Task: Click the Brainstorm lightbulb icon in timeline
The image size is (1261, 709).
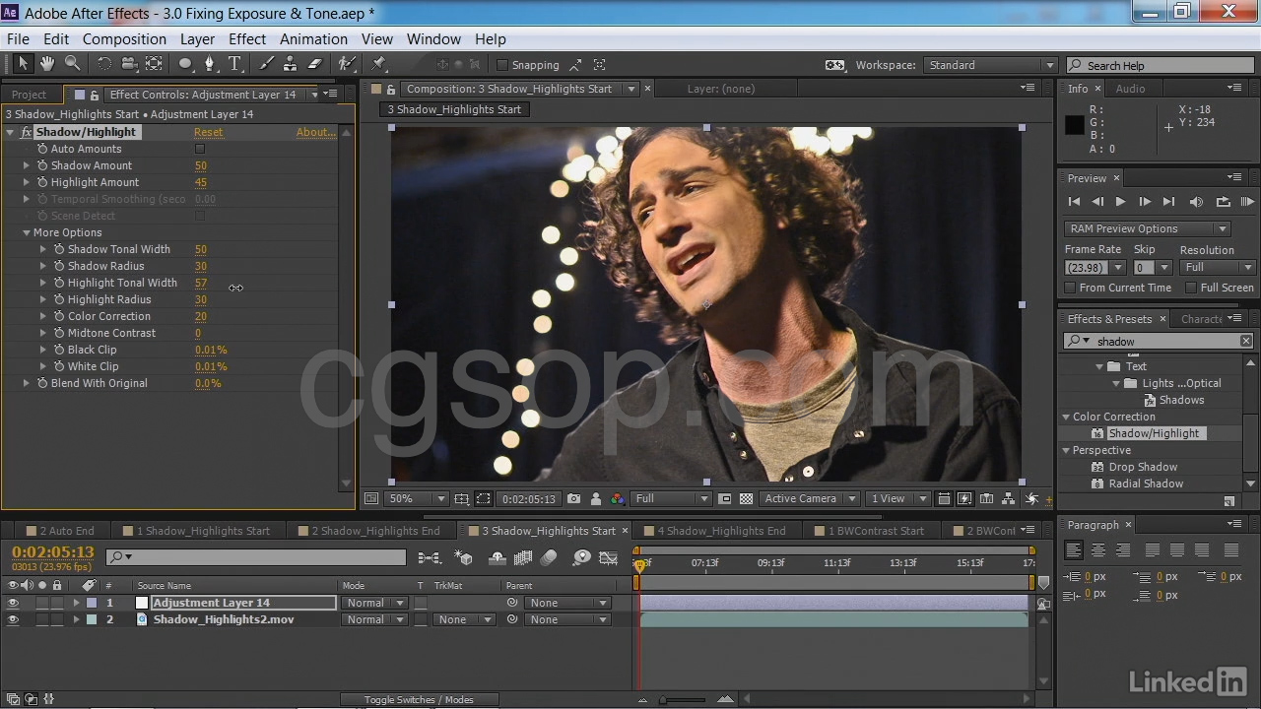Action: (x=581, y=558)
